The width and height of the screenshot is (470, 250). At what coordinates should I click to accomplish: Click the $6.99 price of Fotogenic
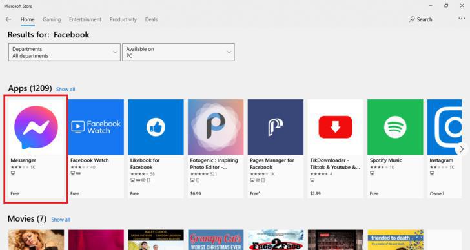pyautogui.click(x=196, y=193)
